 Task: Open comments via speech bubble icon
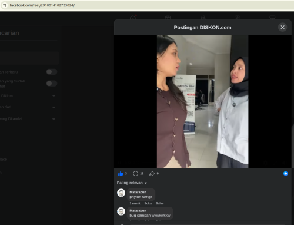pyautogui.click(x=135, y=174)
